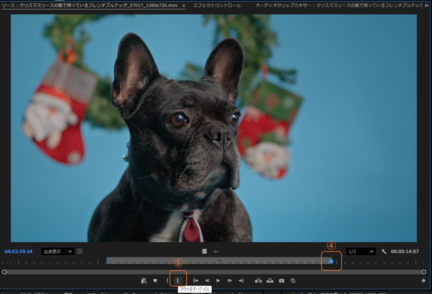Step back one frame

[x=207, y=281]
